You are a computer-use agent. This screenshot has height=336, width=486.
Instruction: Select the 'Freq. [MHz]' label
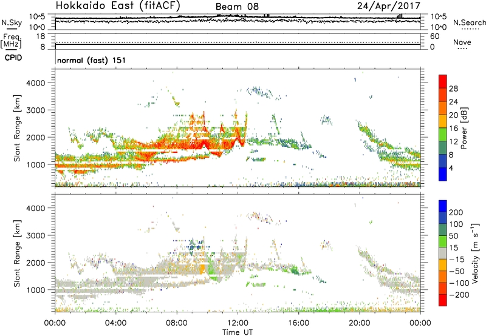11,41
